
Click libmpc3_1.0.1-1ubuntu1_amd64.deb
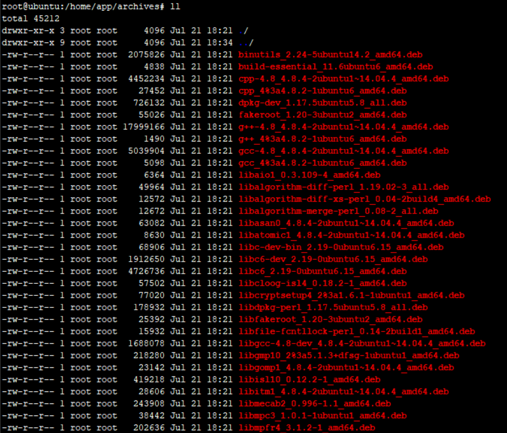[x=323, y=416]
